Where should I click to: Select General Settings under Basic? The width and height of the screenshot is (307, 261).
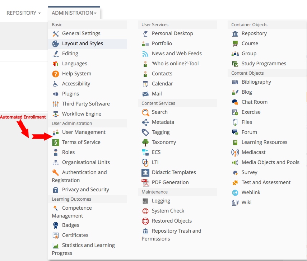tap(81, 33)
